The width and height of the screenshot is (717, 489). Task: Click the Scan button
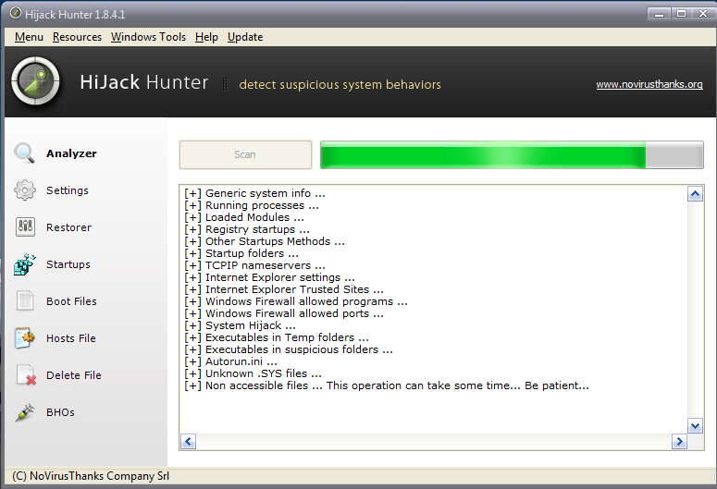(245, 154)
